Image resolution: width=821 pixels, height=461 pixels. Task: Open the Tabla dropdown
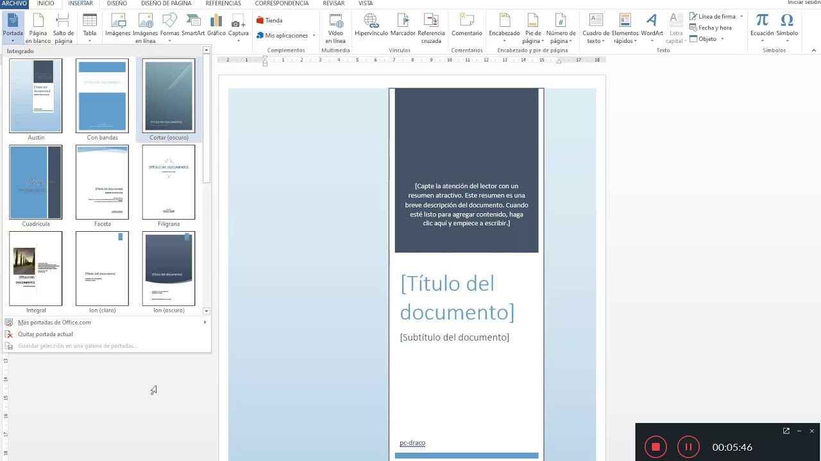coord(90,29)
